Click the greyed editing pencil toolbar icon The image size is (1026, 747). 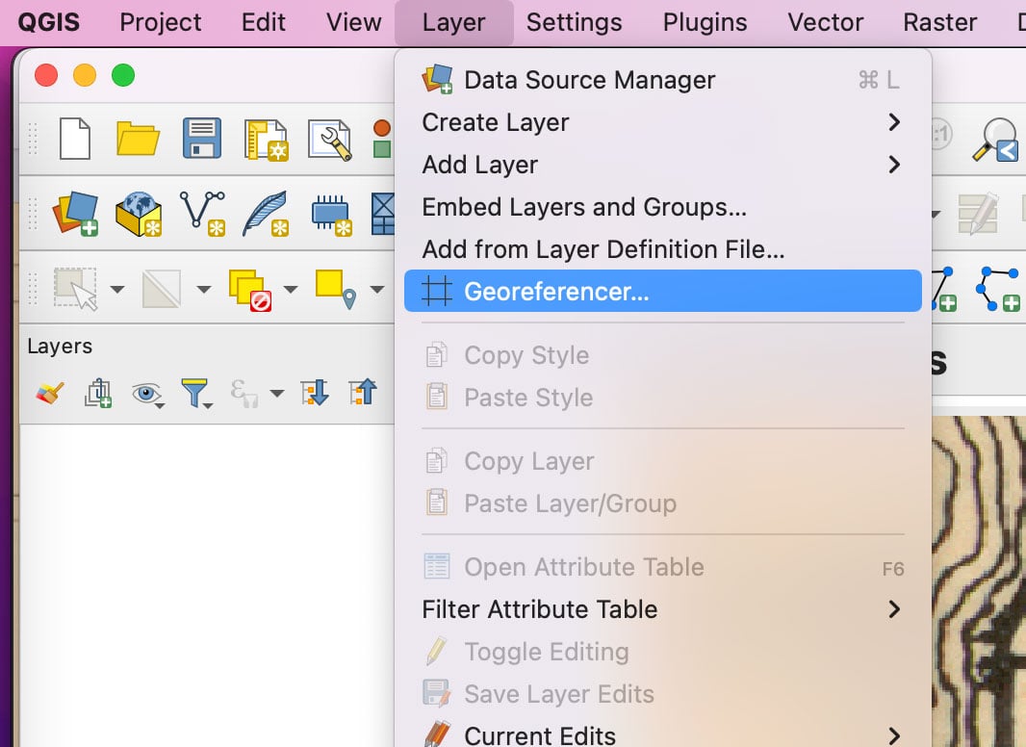point(978,214)
